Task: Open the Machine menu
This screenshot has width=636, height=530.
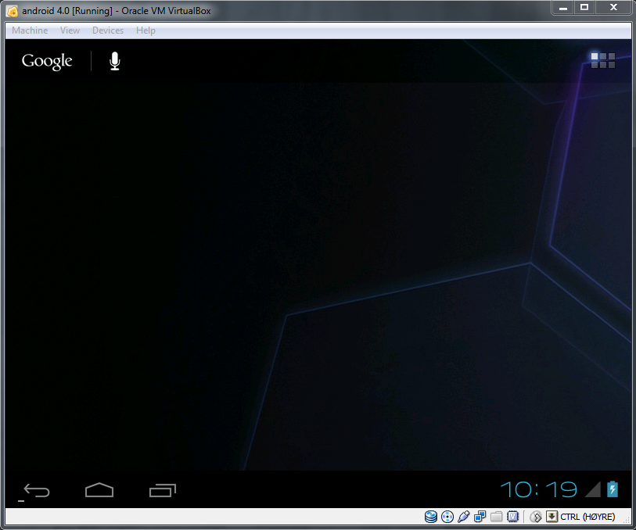Action: click(29, 30)
